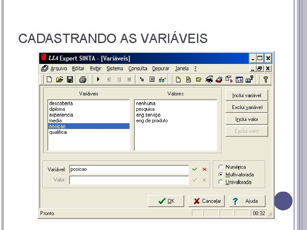Start consultation with the play arrow icon

98,79
